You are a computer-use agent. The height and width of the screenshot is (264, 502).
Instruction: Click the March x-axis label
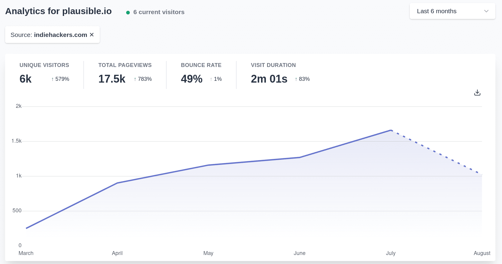pos(26,253)
